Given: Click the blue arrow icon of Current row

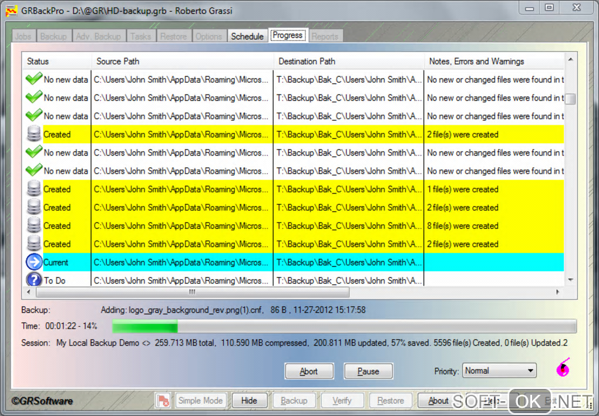Looking at the screenshot, I should (x=34, y=262).
